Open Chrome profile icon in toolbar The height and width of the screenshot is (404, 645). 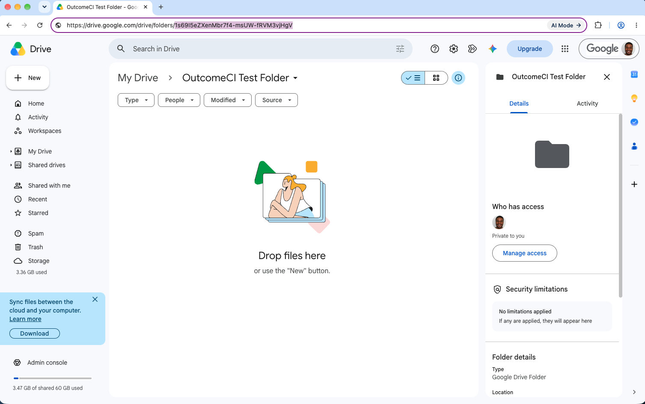click(621, 25)
